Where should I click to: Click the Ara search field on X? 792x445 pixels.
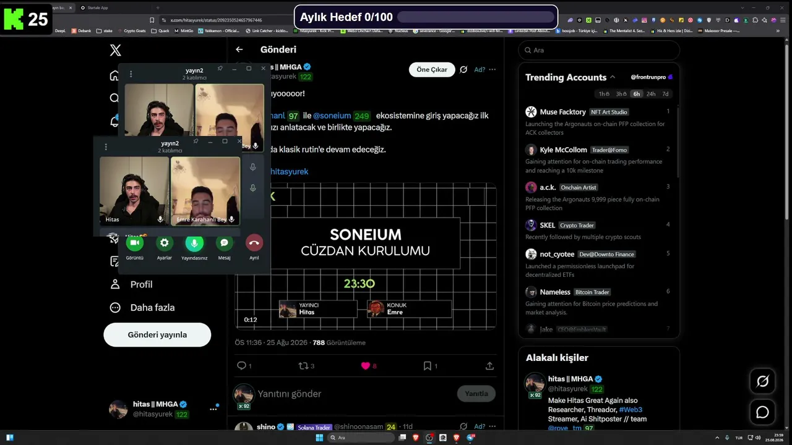point(599,50)
